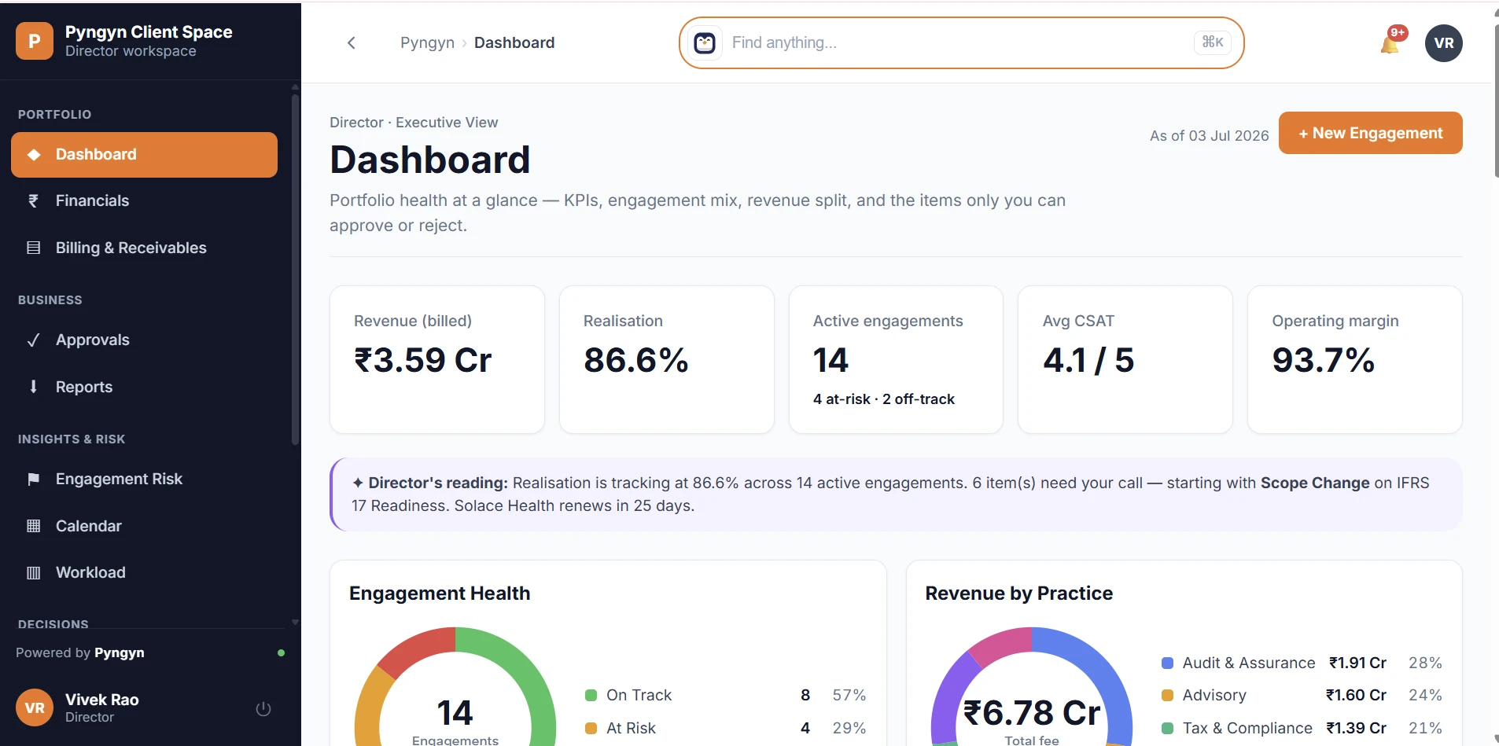The width and height of the screenshot is (1499, 746).
Task: Click the blue Audit & Assurance swatch
Action: (1168, 663)
